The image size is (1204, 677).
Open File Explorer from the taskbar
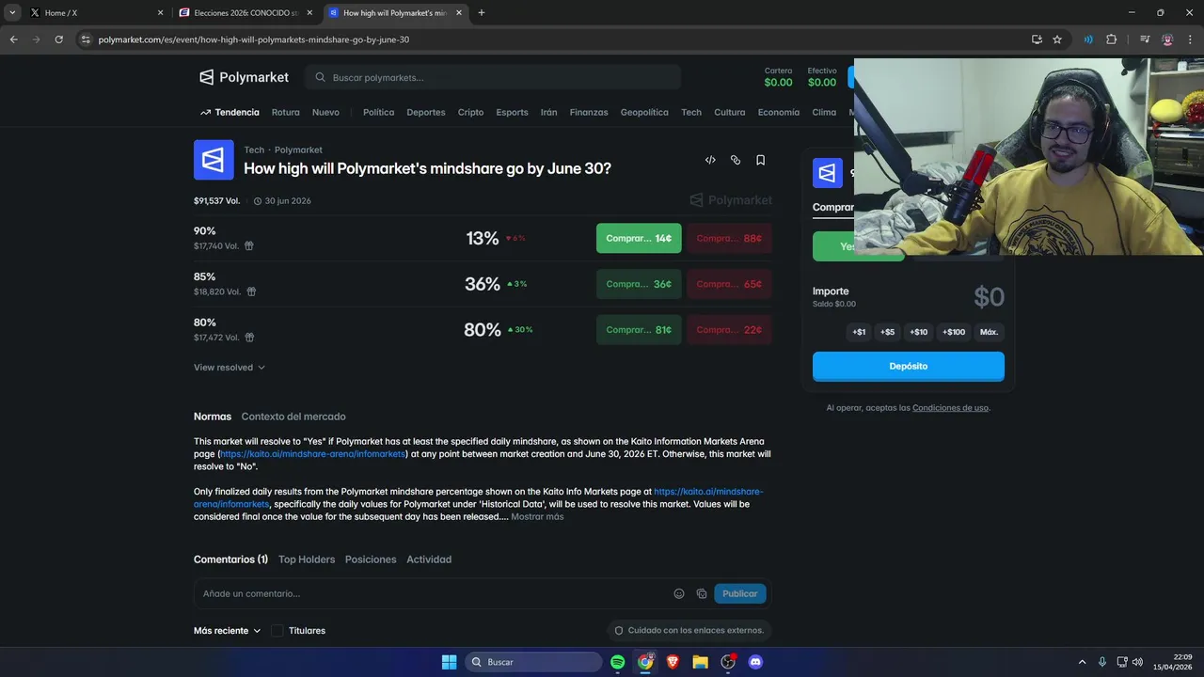[700, 662]
